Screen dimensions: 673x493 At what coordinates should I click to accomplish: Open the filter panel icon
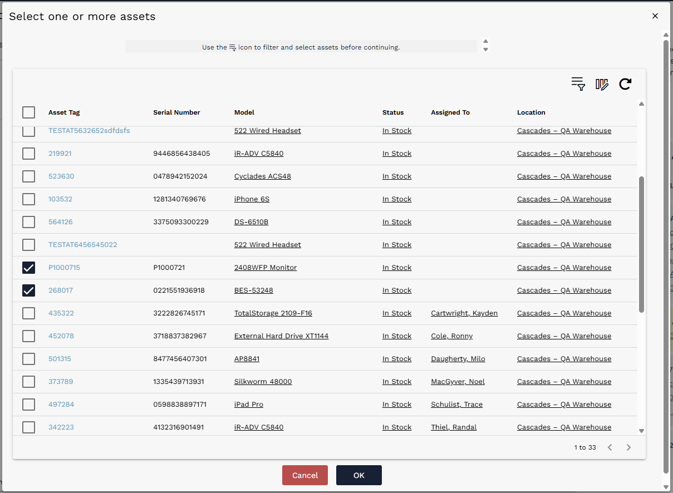[578, 84]
